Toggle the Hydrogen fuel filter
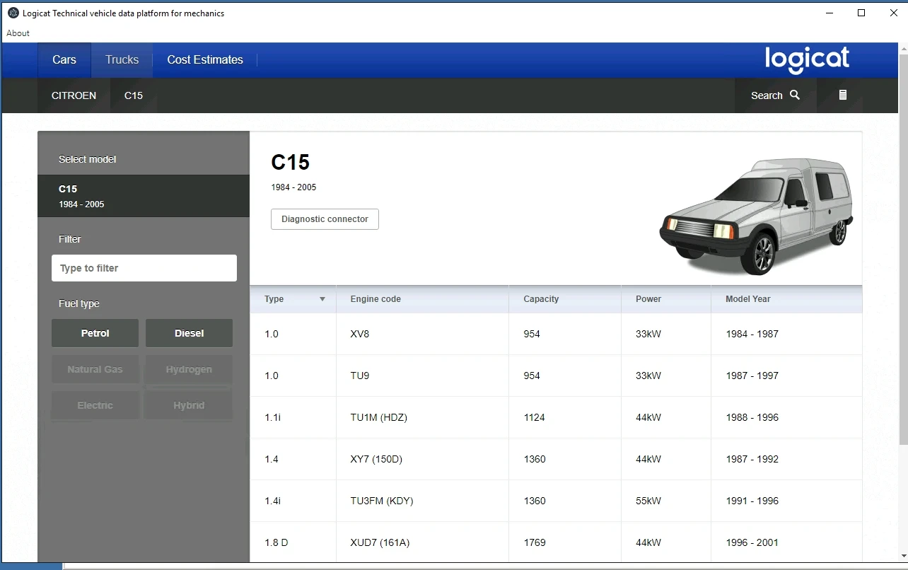This screenshot has width=908, height=570. (189, 369)
